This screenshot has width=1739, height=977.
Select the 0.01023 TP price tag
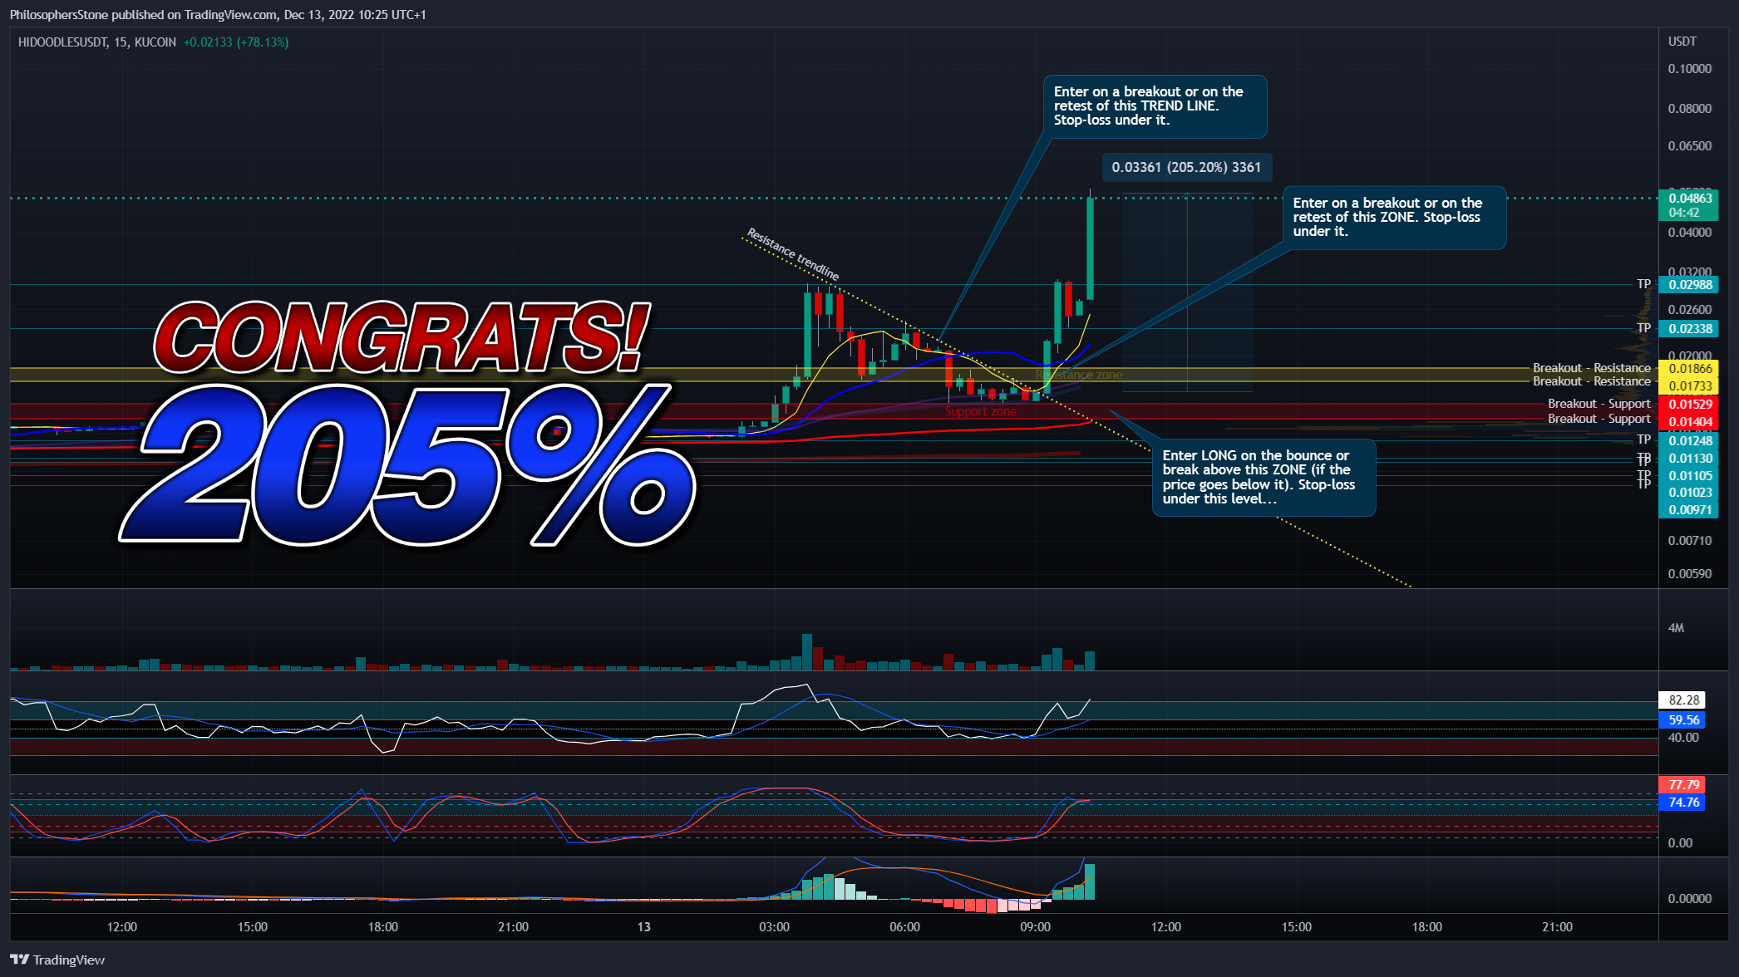click(1690, 493)
